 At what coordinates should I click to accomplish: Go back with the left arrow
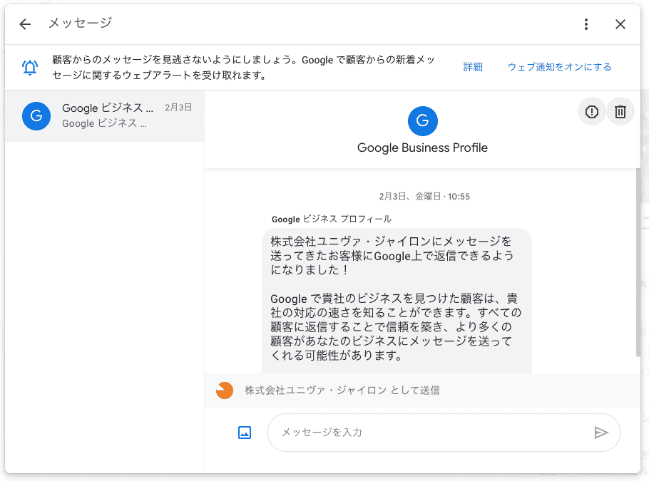pos(26,24)
